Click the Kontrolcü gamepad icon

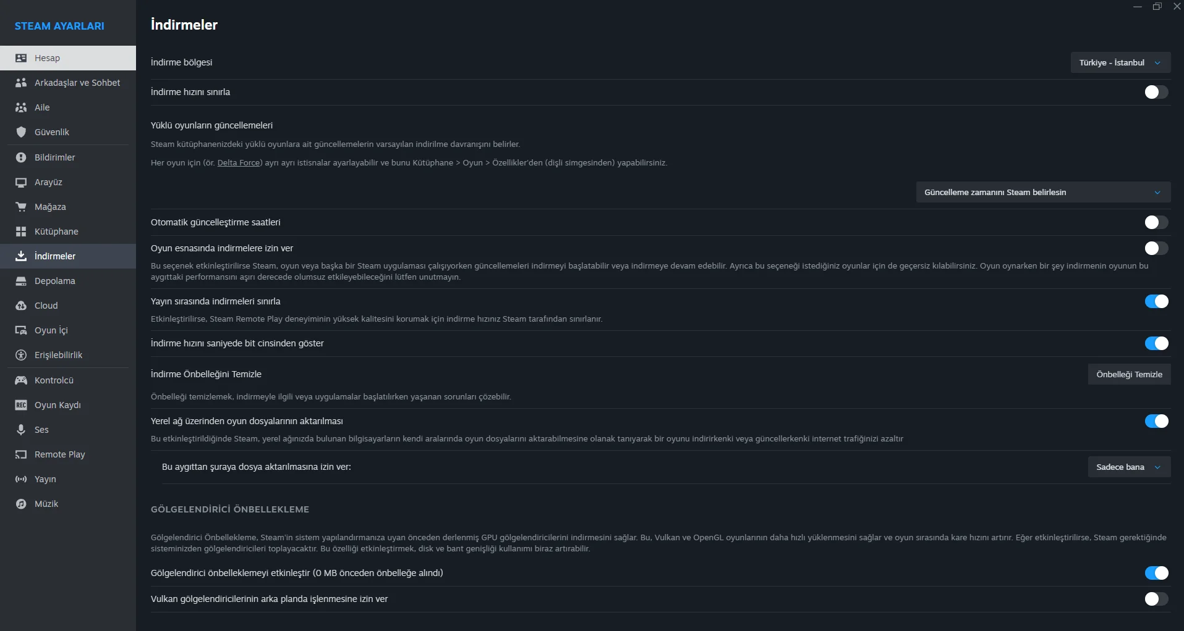(21, 380)
